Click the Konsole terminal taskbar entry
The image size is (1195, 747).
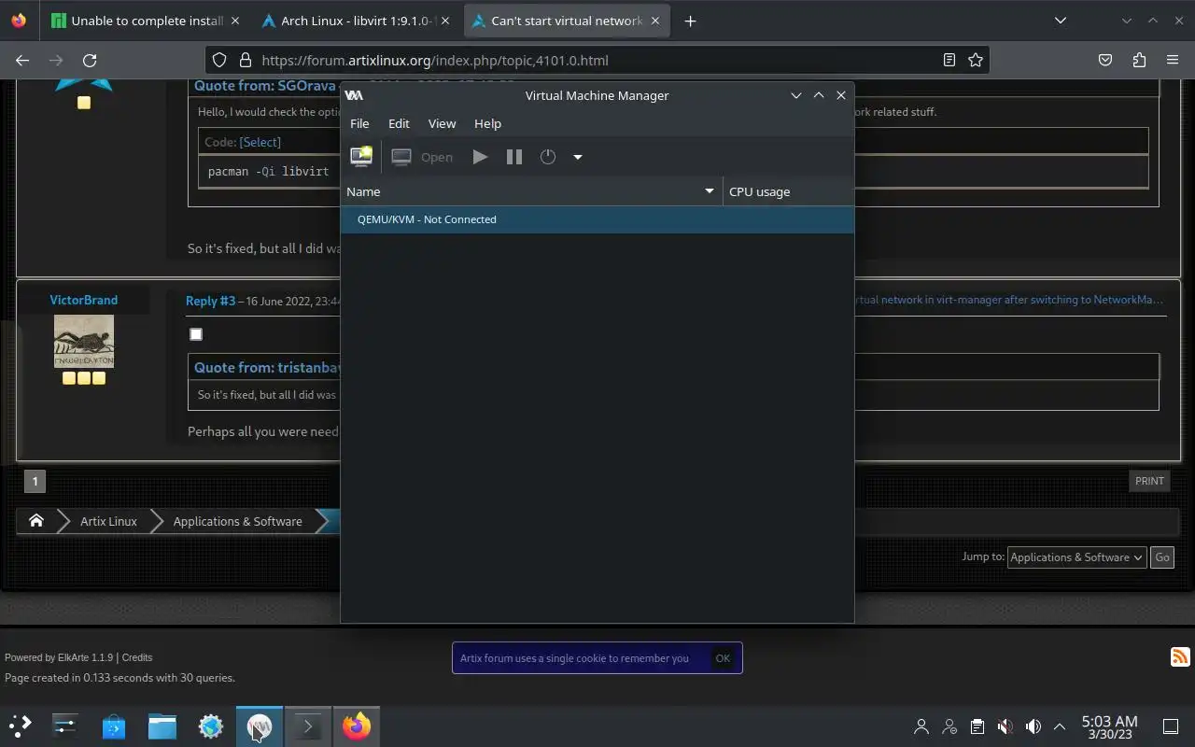pos(308,726)
